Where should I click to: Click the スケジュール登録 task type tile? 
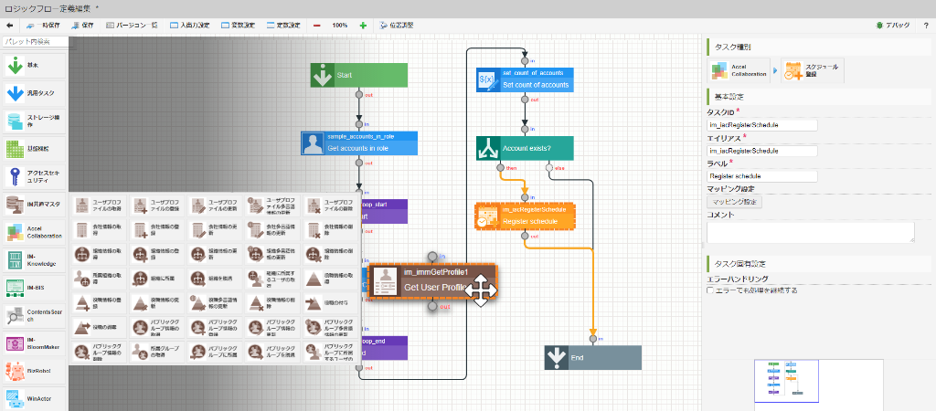[813, 70]
